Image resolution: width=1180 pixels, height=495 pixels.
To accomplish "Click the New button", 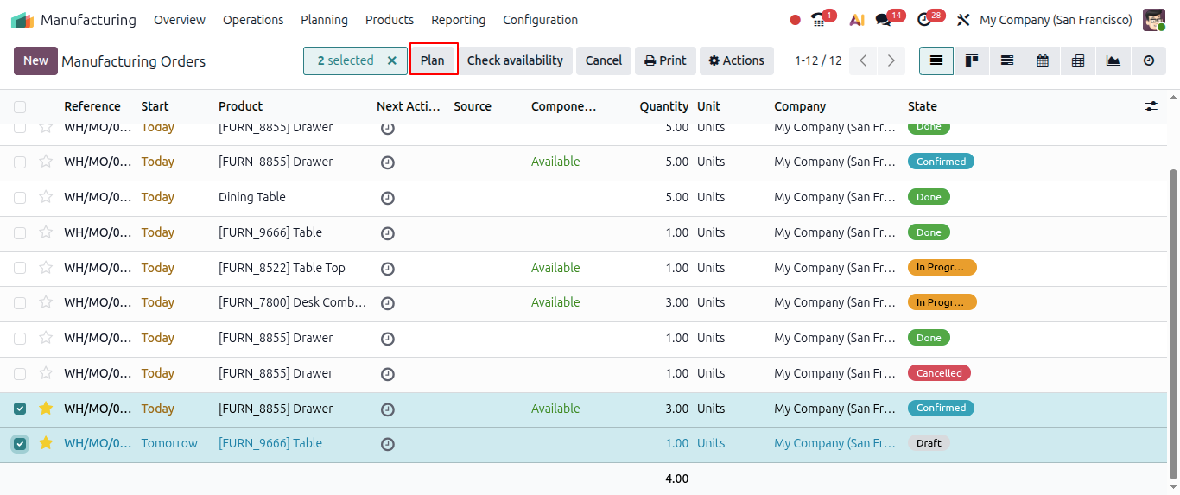I will pyautogui.click(x=35, y=60).
